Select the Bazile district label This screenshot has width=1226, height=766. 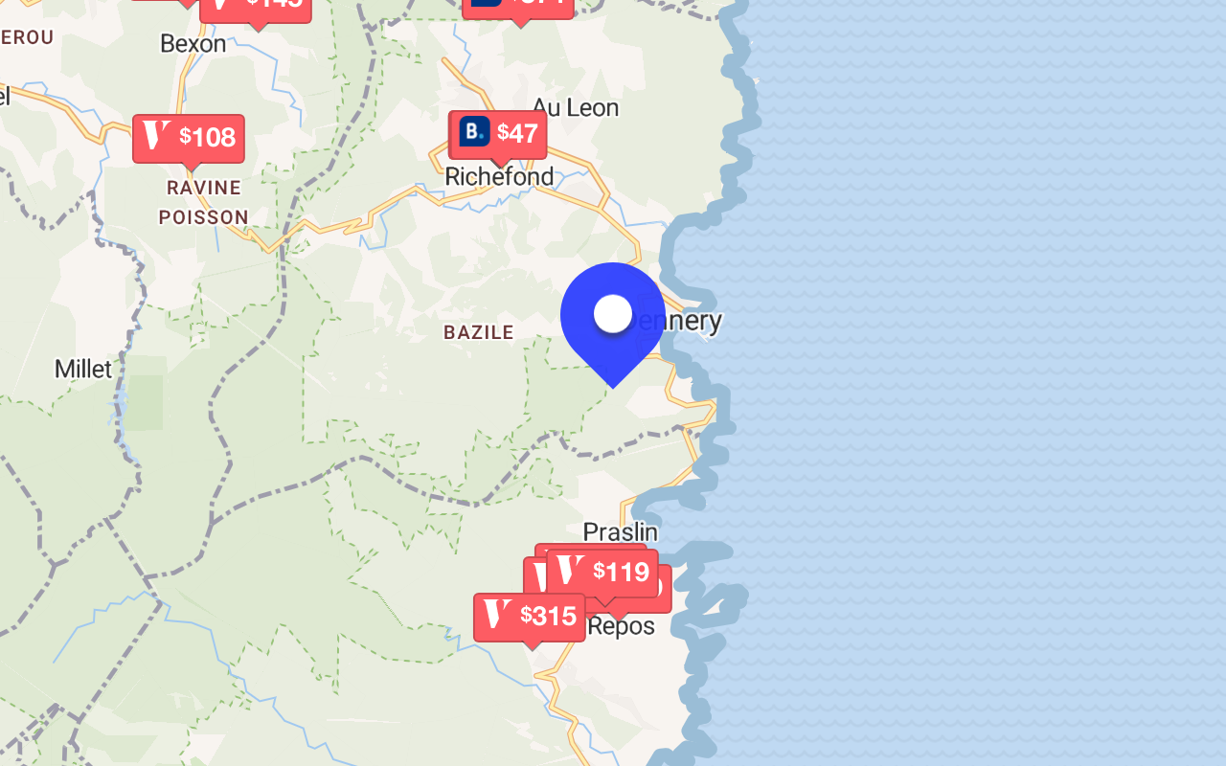479,332
